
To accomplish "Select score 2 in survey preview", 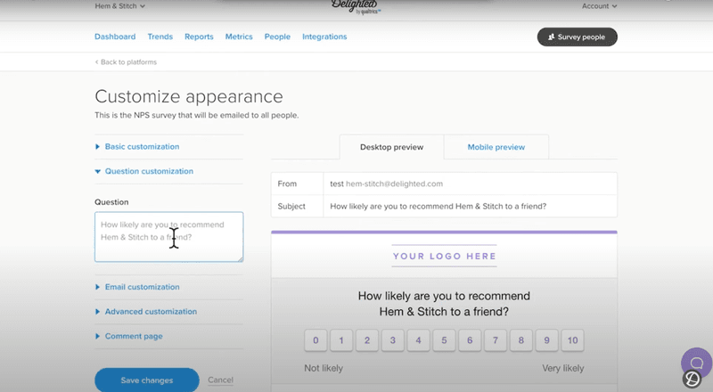I will 367,340.
